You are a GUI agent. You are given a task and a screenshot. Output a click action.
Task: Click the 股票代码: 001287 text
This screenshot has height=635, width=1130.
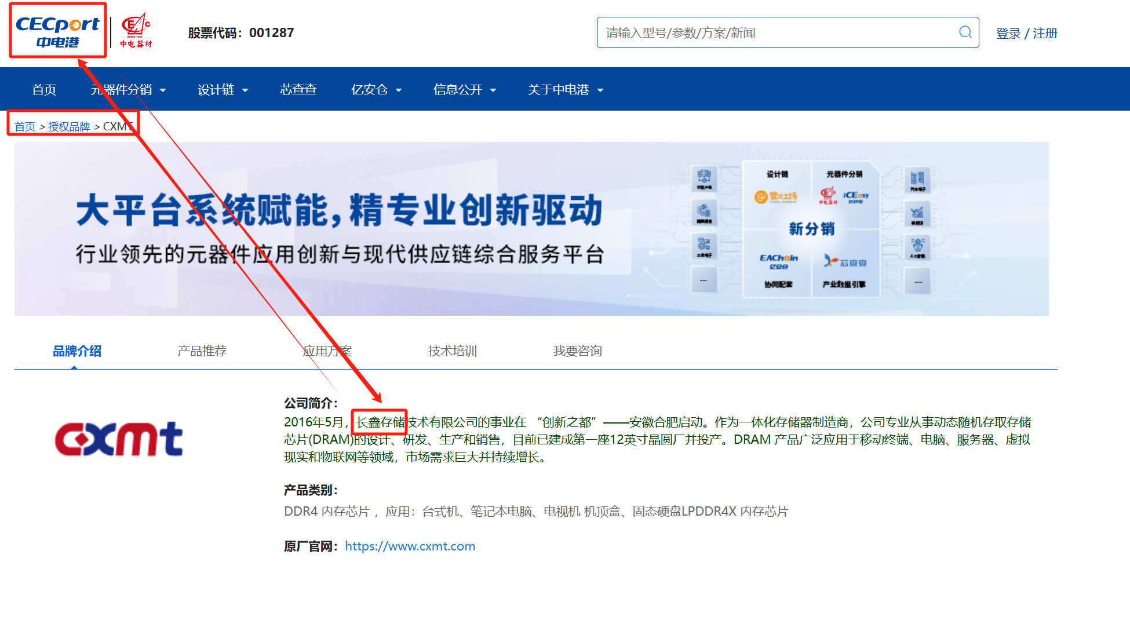(241, 33)
